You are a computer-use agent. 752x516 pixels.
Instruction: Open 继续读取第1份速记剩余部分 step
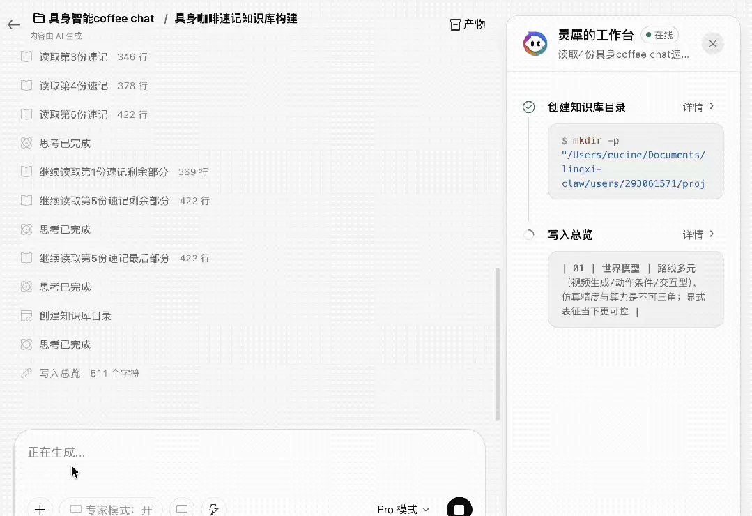point(114,172)
